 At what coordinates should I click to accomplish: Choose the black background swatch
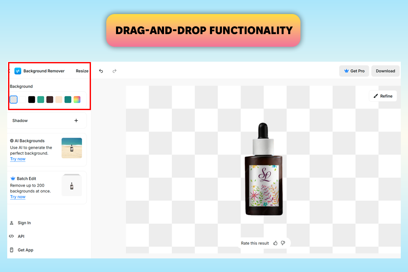31,99
